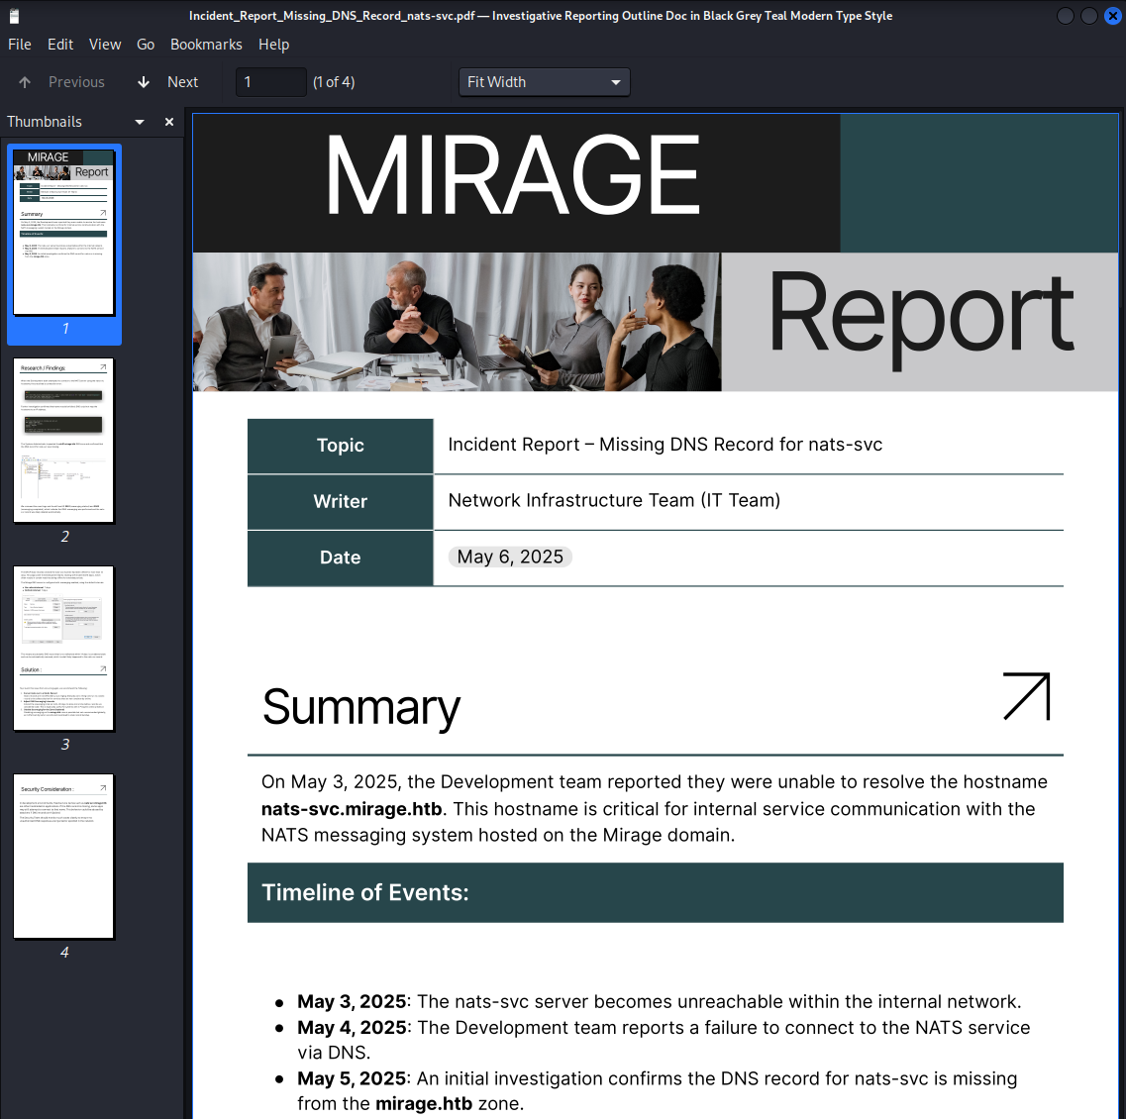Select page 1 thumbnail
The height and width of the screenshot is (1119, 1126).
[x=64, y=233]
